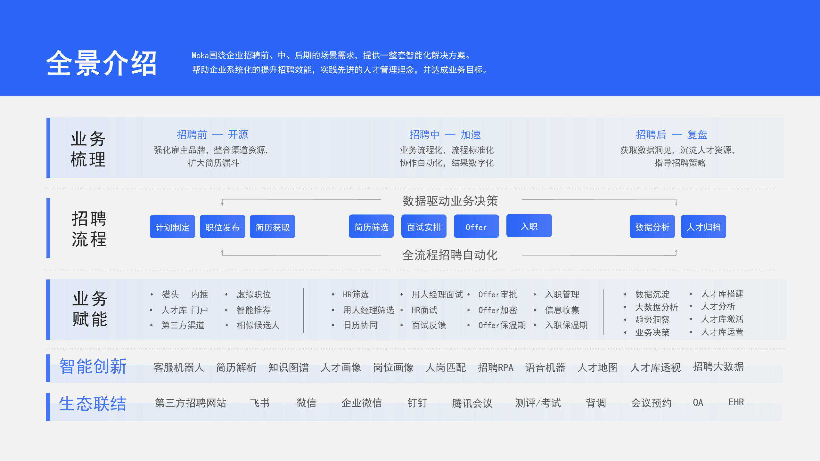Select 飞书 in ecosystem row
This screenshot has height=461, width=820.
(x=260, y=403)
